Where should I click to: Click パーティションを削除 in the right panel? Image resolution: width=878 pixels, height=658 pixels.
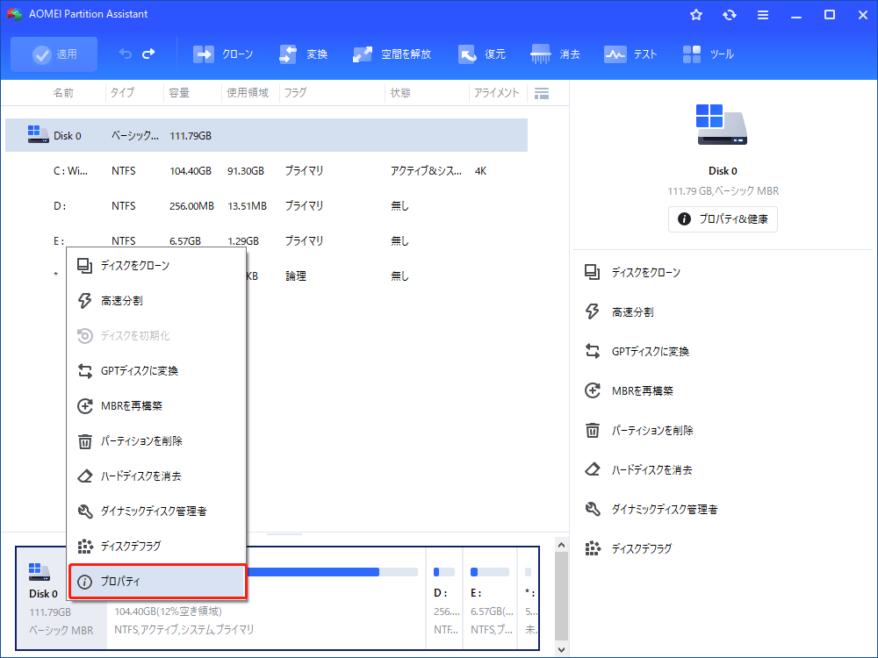pos(639,430)
